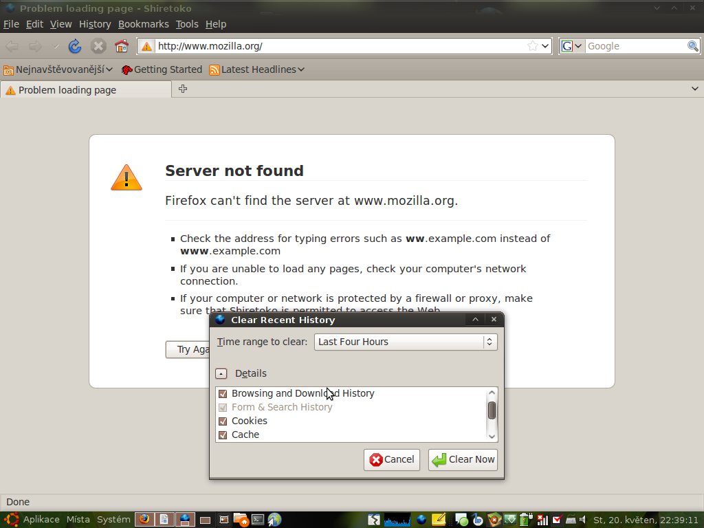
Task: Click the Ubuntu logo in the panel
Action: [x=11, y=520]
